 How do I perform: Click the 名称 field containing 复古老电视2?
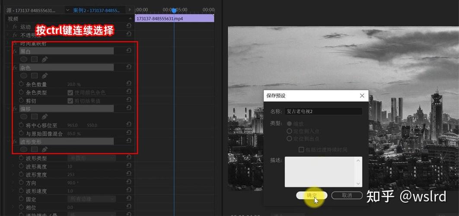coord(323,111)
